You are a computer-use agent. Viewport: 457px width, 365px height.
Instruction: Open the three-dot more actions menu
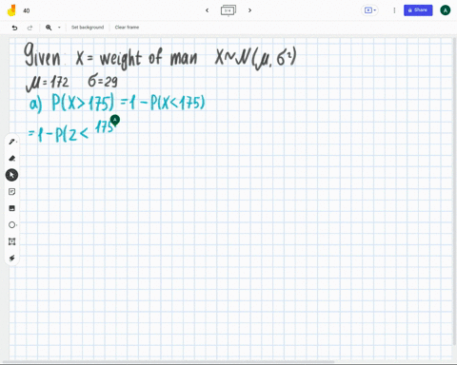tap(394, 10)
